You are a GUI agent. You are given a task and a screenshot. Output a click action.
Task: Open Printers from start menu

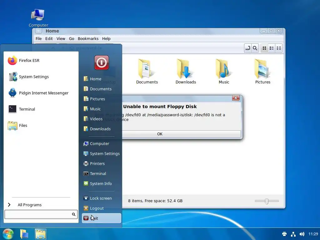pyautogui.click(x=102, y=164)
